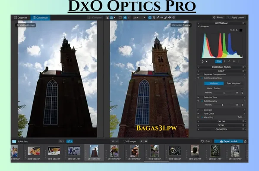The height and width of the screenshot is (171, 259).
Task: Toggle shadow clipping moon icon
Action: point(202,62)
